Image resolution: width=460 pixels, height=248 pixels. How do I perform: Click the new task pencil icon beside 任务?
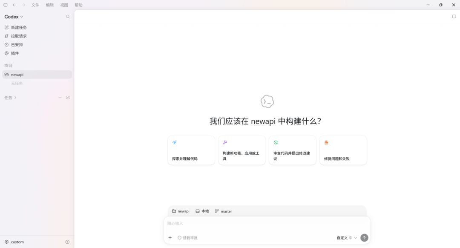pos(68,98)
